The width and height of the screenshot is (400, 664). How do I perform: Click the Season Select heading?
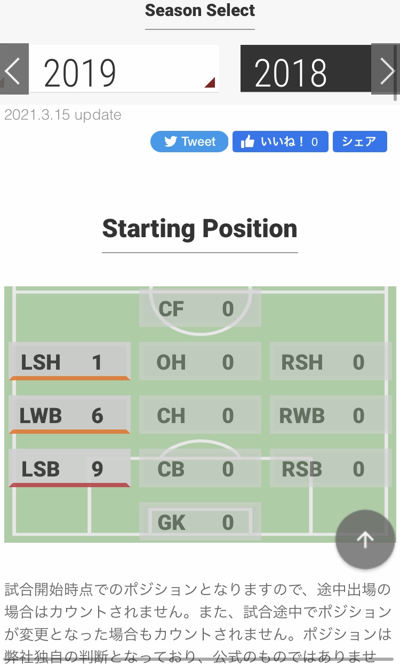point(200,11)
